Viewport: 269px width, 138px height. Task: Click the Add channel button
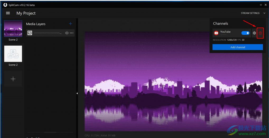tap(238, 47)
